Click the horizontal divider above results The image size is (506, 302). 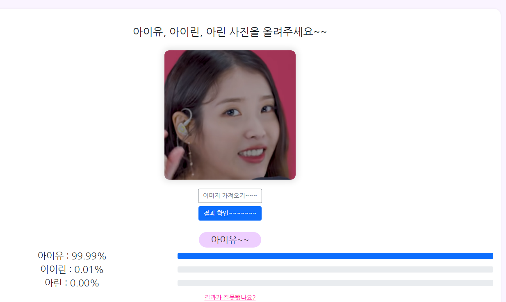[246, 227]
